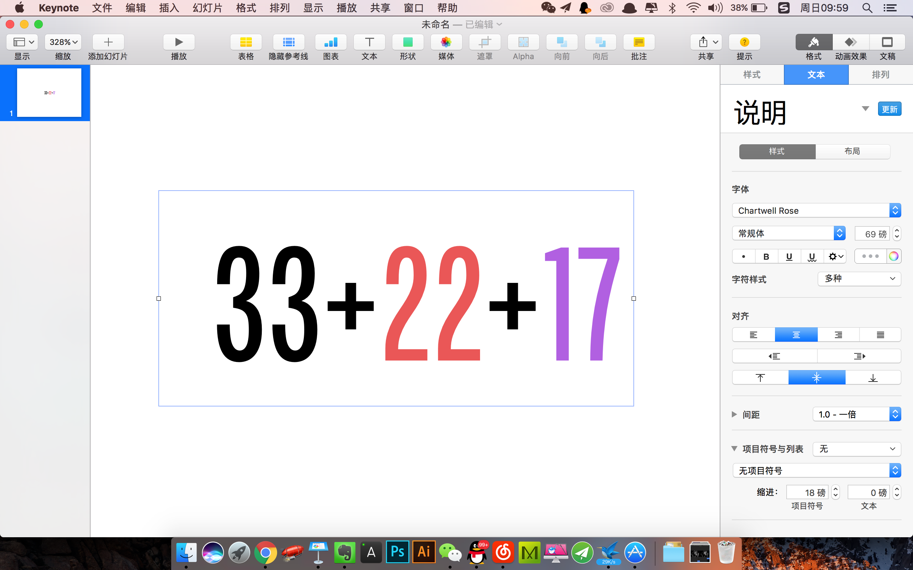Open the text color wheel picker

(893, 256)
